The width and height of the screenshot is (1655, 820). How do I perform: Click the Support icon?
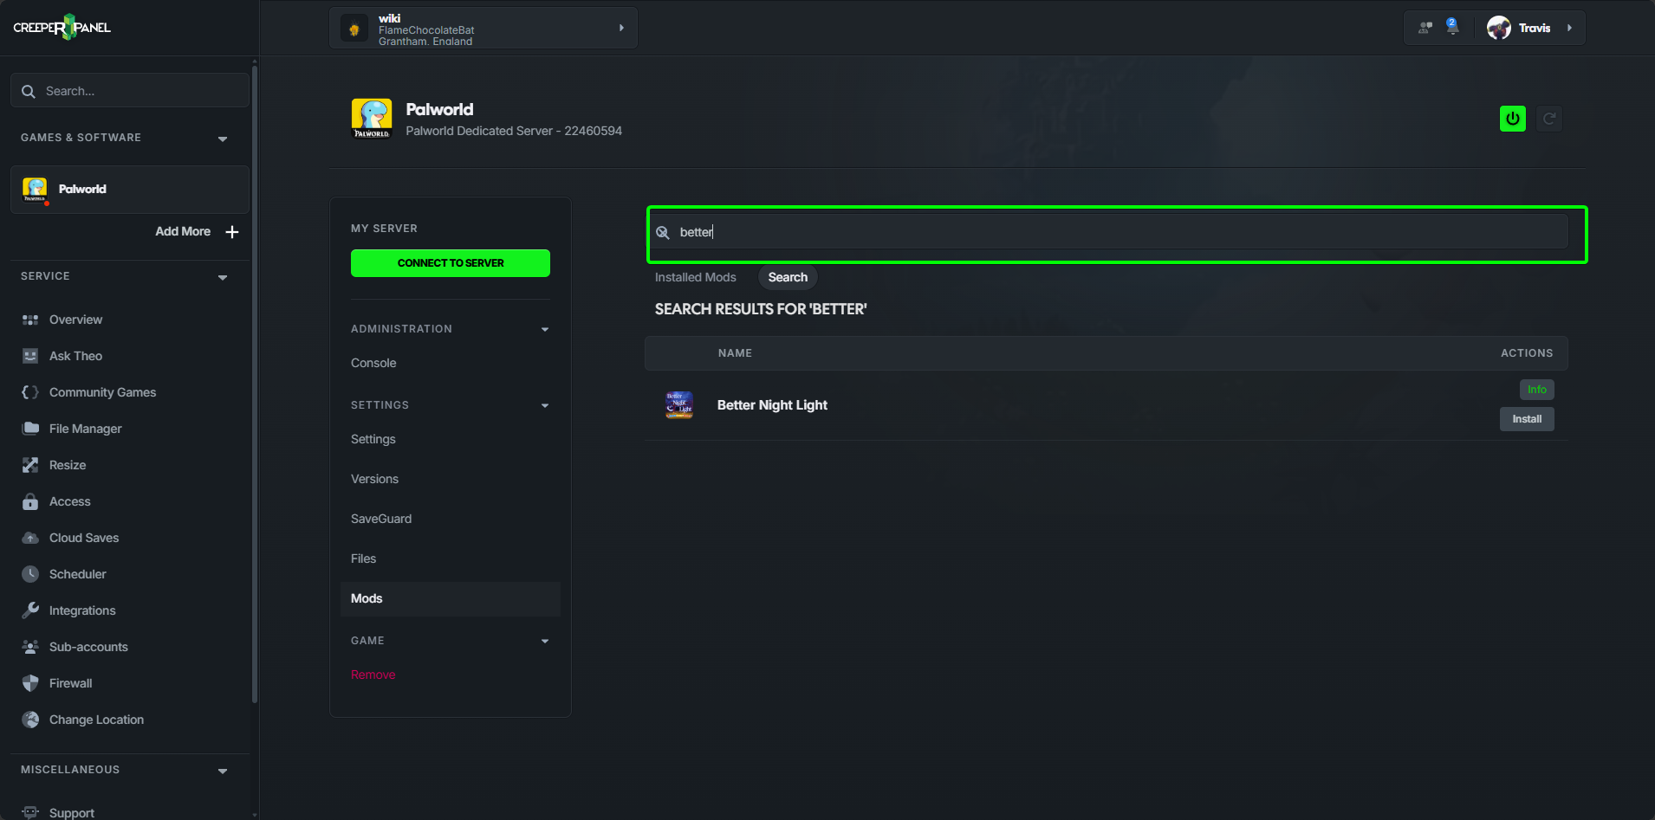(x=30, y=812)
